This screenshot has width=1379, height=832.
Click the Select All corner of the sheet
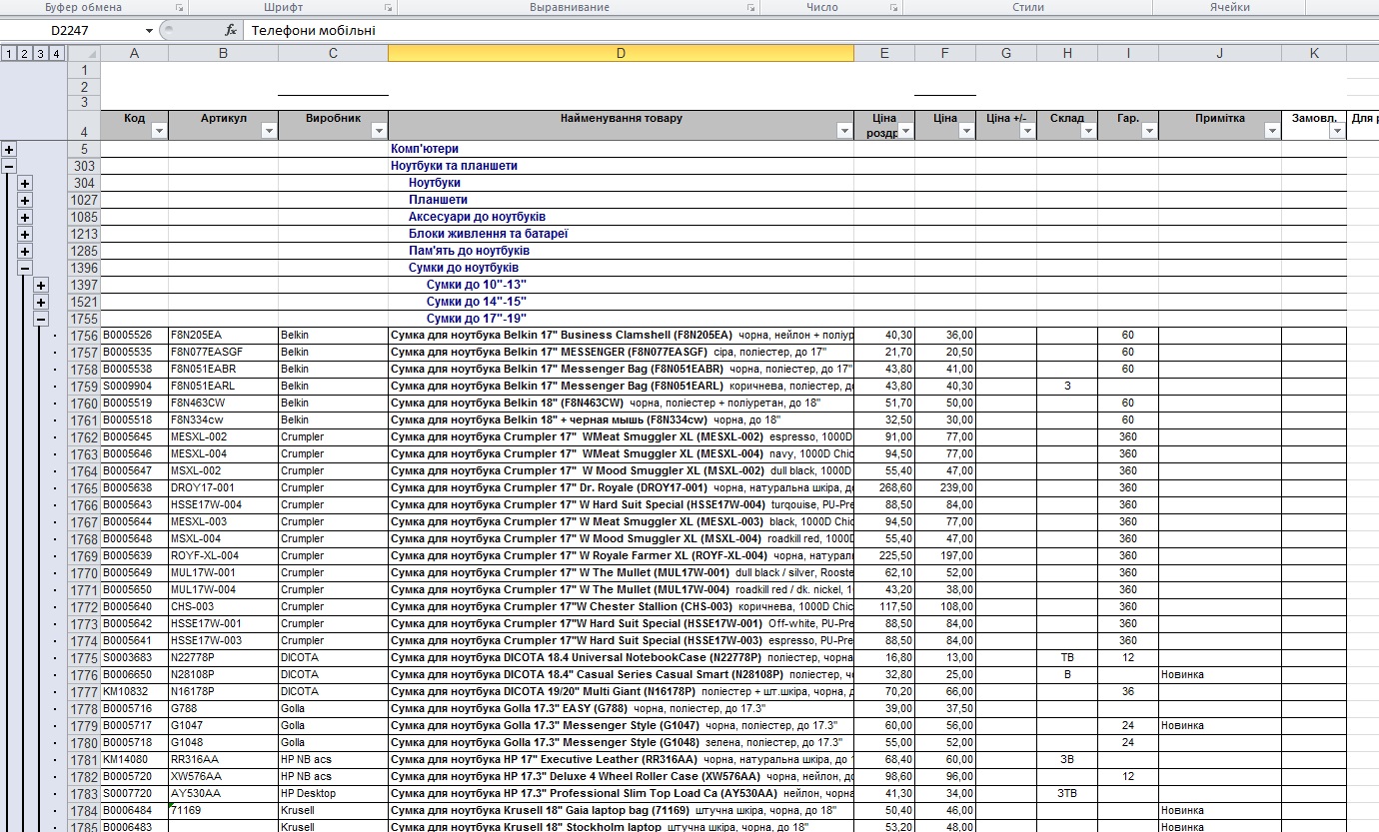point(84,53)
